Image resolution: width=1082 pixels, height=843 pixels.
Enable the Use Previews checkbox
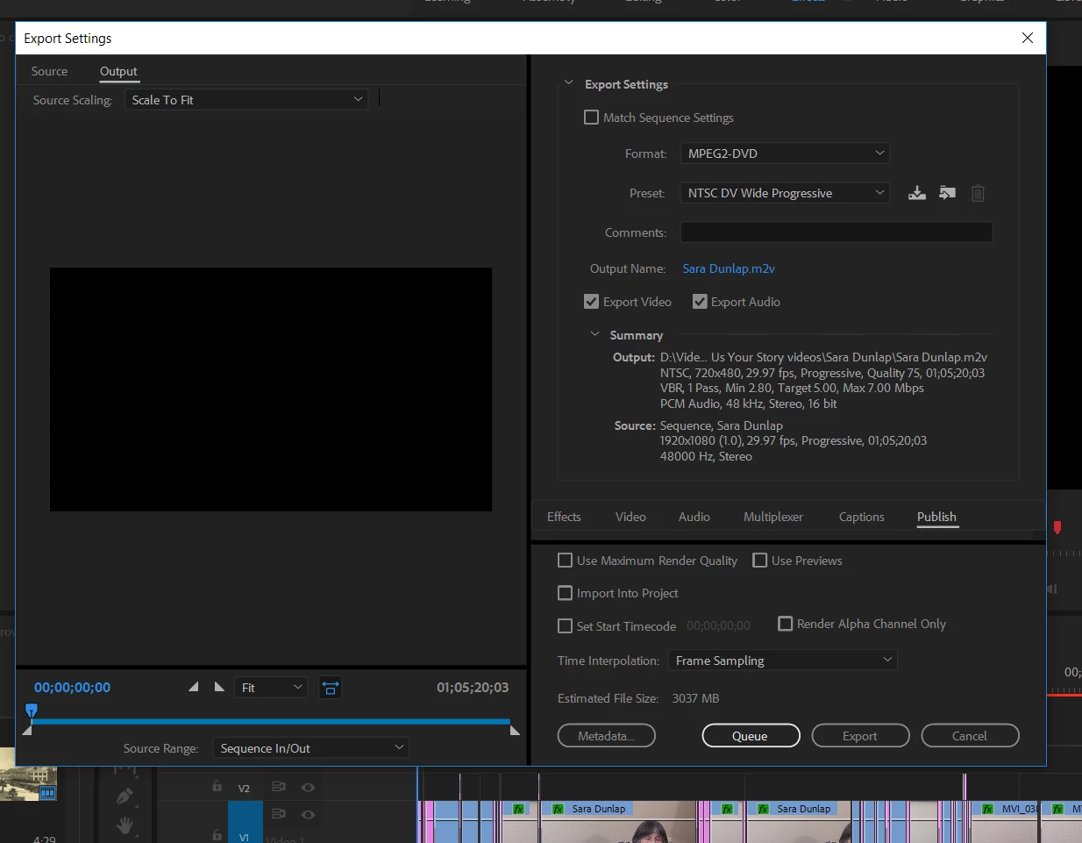[x=760, y=561]
